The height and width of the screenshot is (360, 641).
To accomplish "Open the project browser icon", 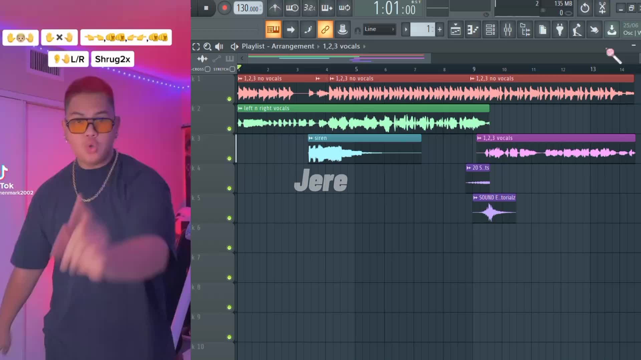I will [x=525, y=30].
